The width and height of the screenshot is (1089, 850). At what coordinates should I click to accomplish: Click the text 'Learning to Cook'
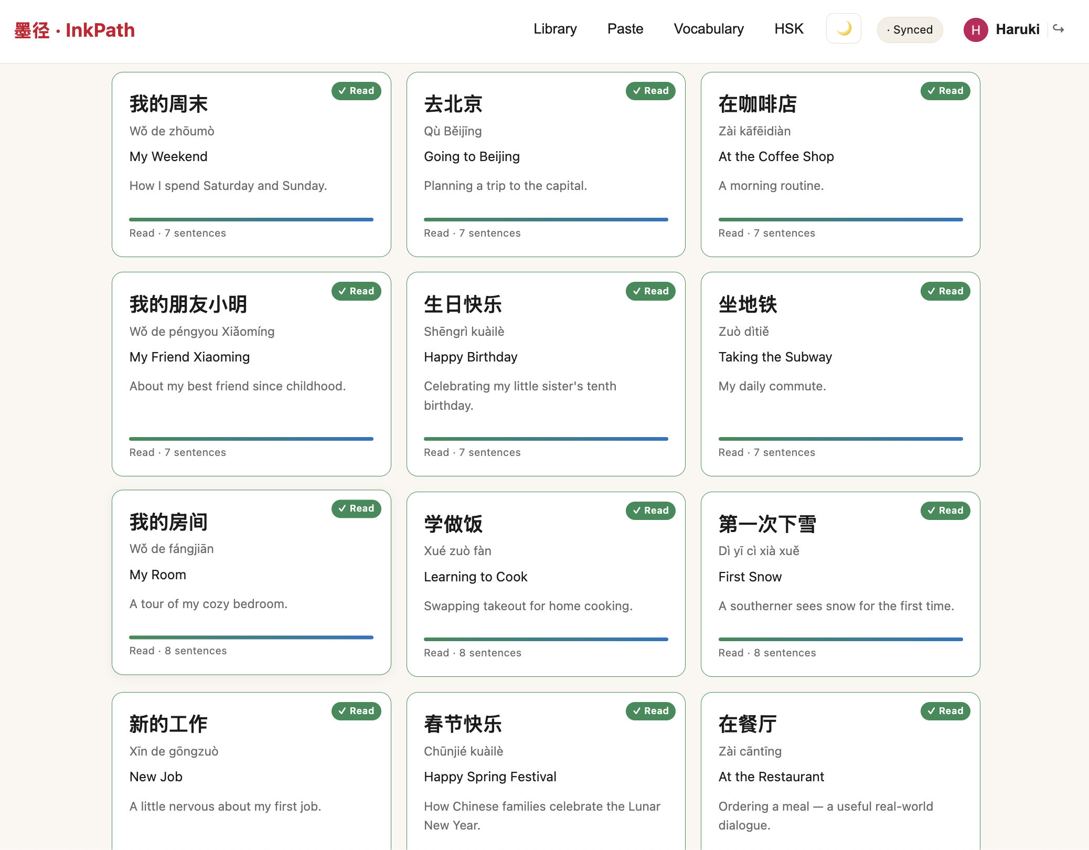click(x=476, y=577)
